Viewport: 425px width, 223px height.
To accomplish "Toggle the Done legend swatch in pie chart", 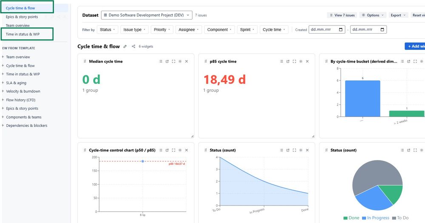I will (345, 218).
